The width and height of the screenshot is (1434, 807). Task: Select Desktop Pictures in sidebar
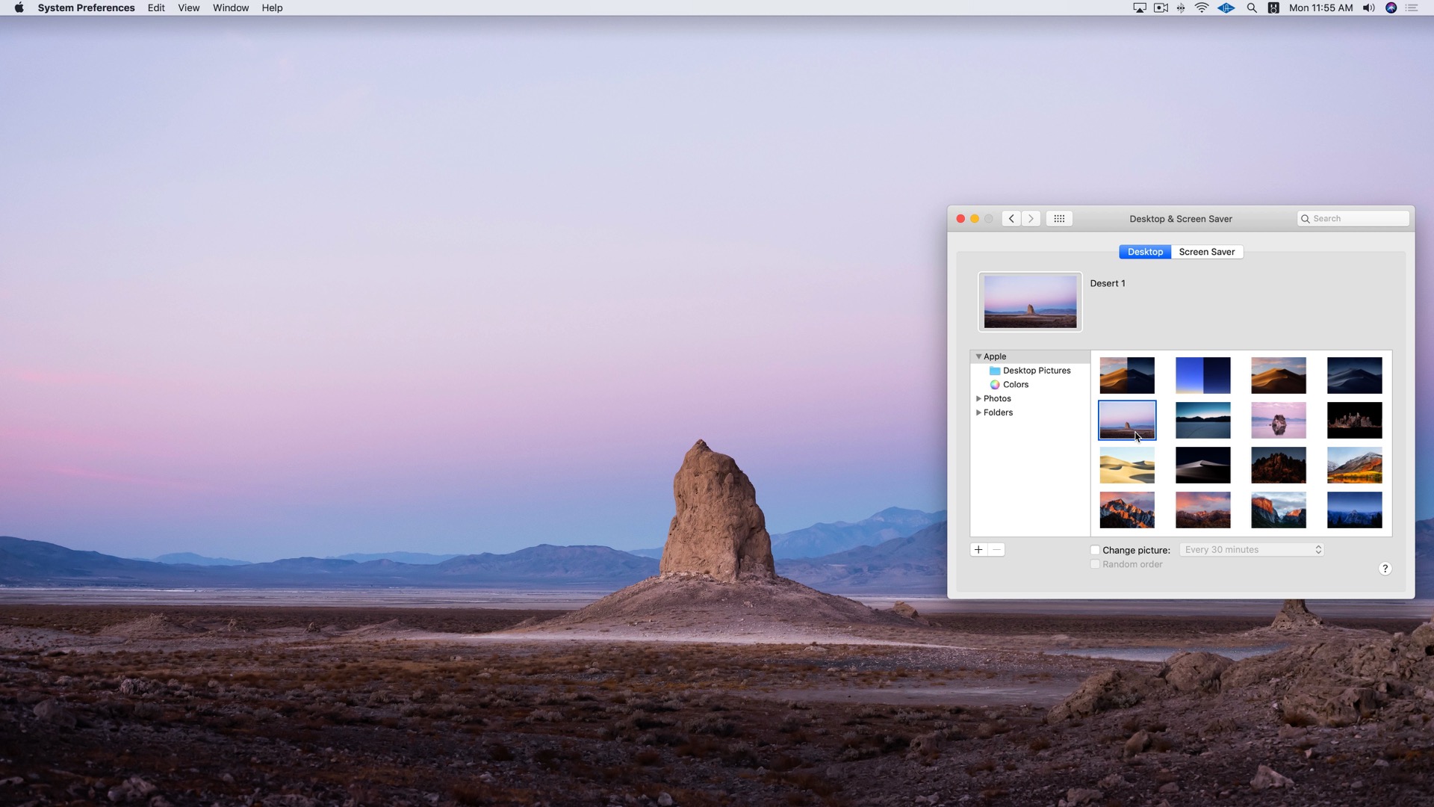[1036, 371]
